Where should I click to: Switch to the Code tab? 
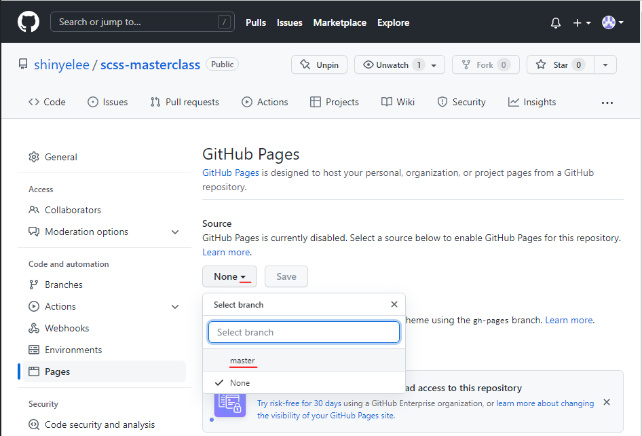(x=47, y=102)
